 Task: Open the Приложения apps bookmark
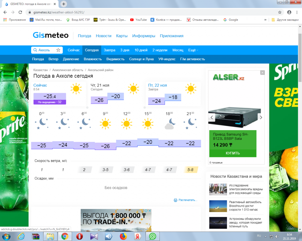coord(14,20)
